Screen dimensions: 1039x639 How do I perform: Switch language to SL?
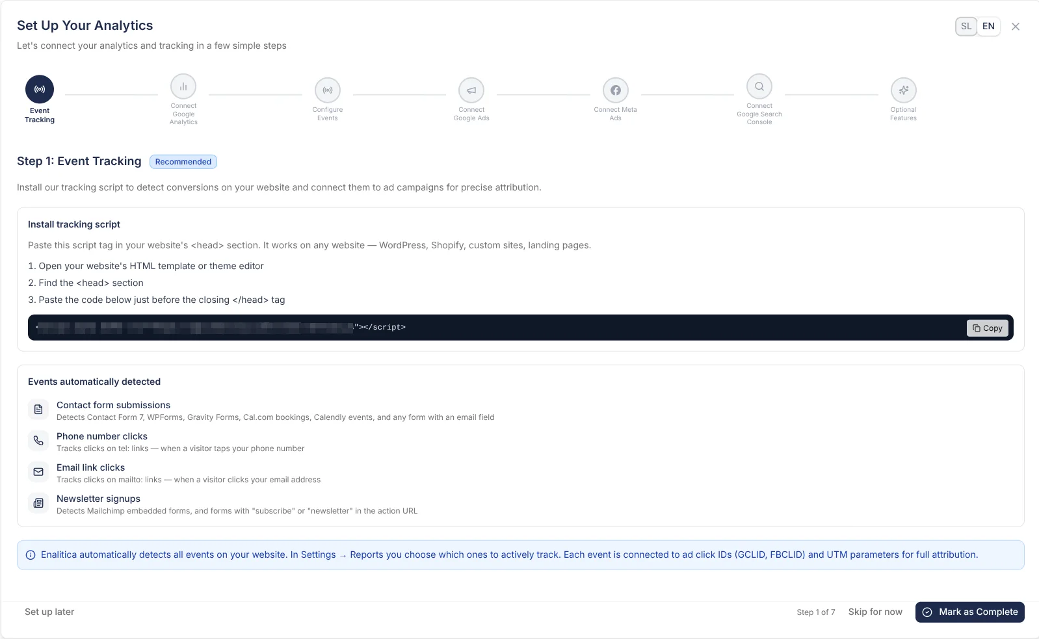(966, 27)
